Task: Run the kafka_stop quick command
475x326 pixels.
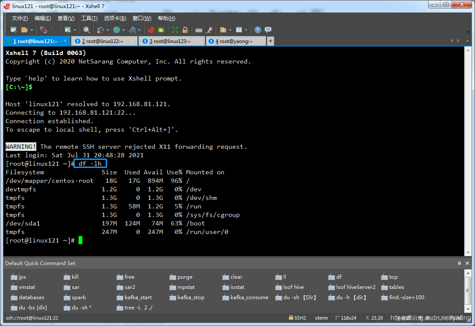Action: [187, 297]
